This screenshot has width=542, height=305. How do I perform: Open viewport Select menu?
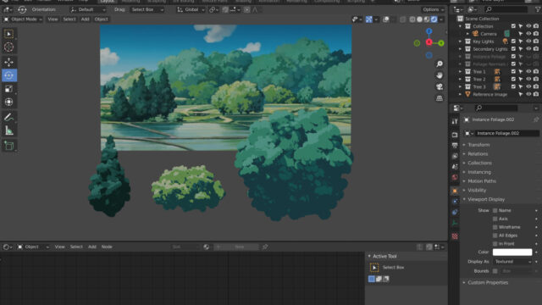(x=69, y=19)
